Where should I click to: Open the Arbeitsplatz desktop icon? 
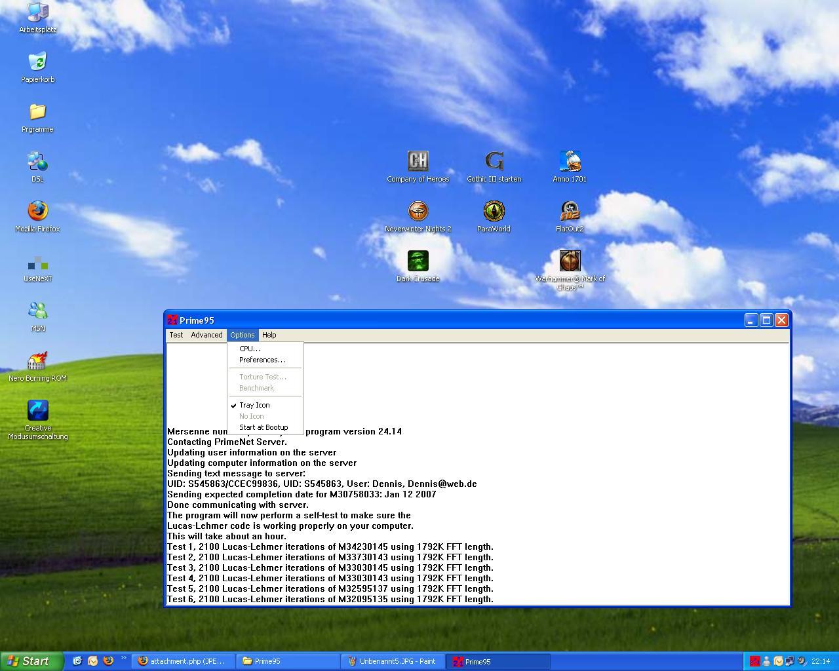[x=37, y=18]
